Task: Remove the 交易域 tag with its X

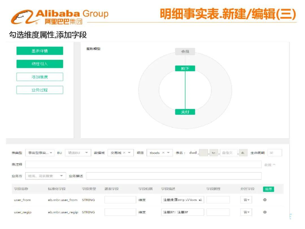Action: tap(124, 153)
